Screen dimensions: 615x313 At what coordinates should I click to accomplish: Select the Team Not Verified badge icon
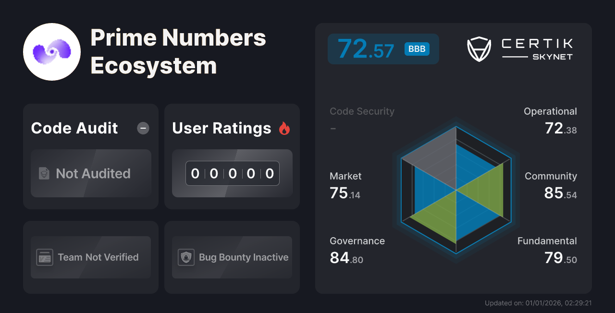[44, 257]
